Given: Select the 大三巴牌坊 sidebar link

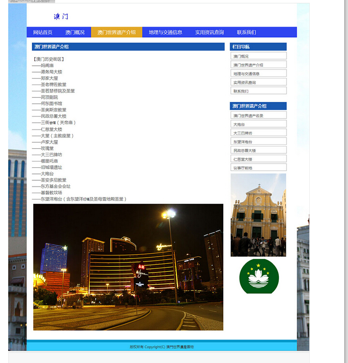Looking at the screenshot, I should 258,133.
